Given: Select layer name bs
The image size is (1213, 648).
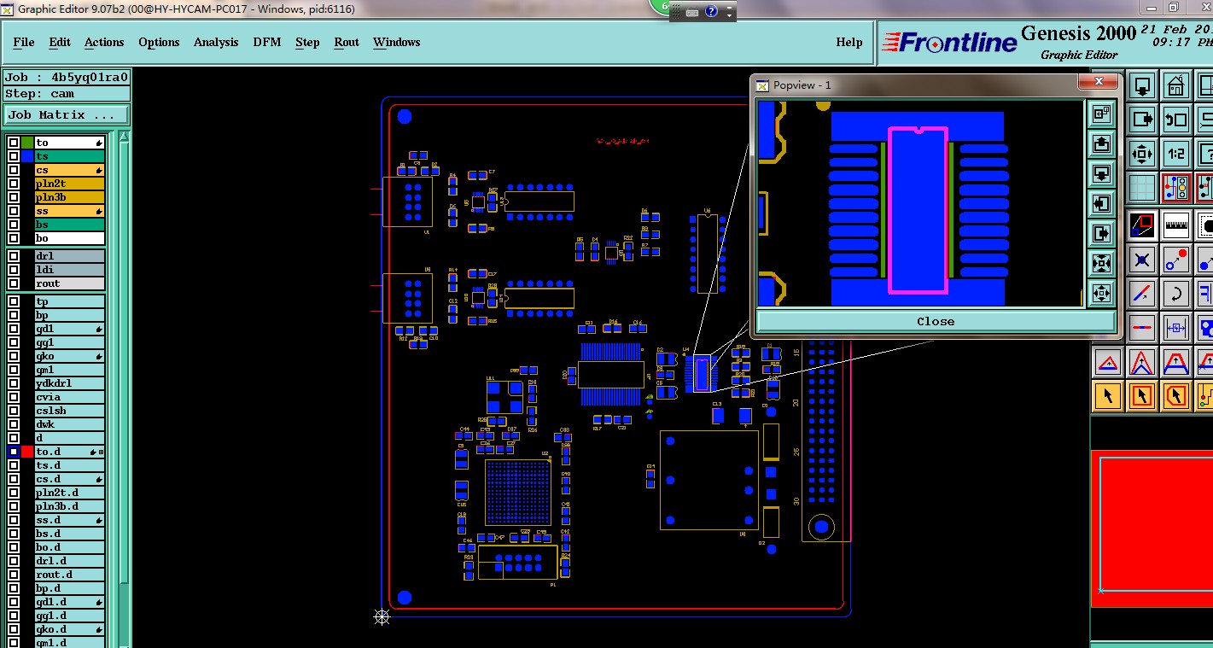Looking at the screenshot, I should point(69,225).
